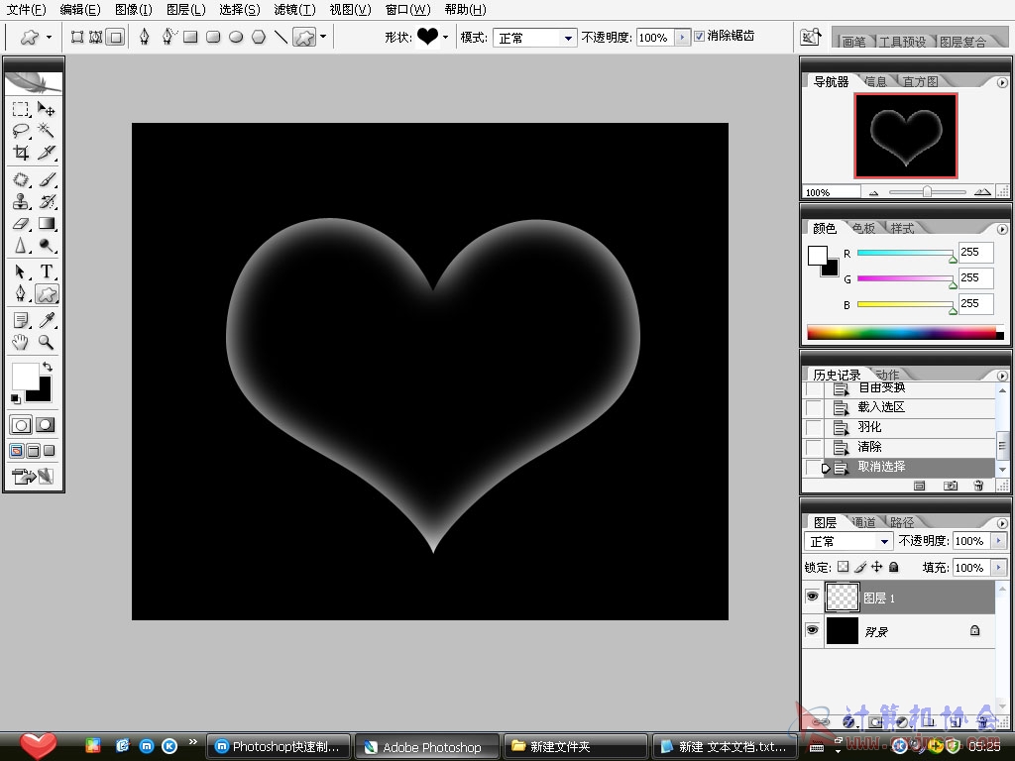Image resolution: width=1015 pixels, height=761 pixels.
Task: Select the Rectangular Marquee tool
Action: coord(21,109)
